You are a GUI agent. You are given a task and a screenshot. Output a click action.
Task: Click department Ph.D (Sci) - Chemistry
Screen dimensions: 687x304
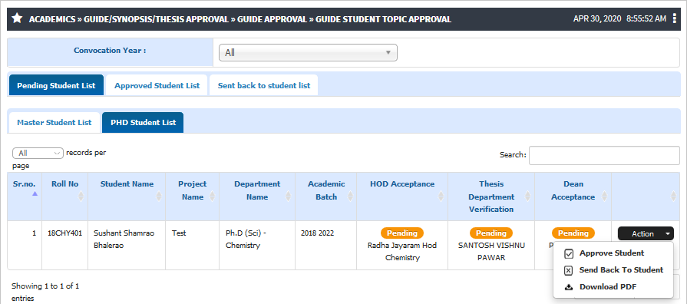coord(246,240)
